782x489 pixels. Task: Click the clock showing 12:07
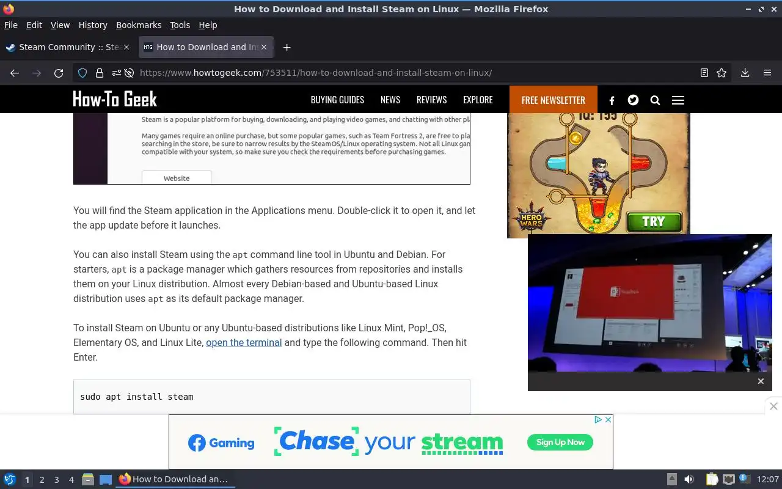(768, 479)
